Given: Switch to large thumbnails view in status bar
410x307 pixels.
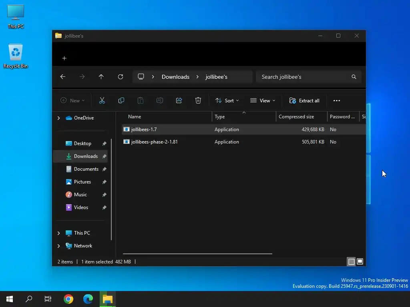Looking at the screenshot, I should [360, 261].
